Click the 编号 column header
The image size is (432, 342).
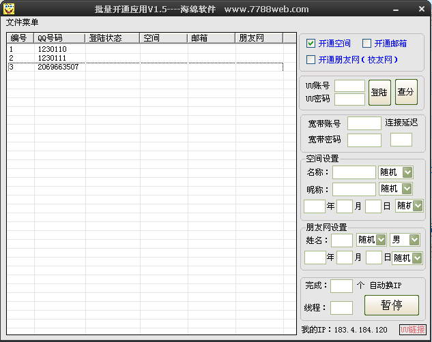20,38
